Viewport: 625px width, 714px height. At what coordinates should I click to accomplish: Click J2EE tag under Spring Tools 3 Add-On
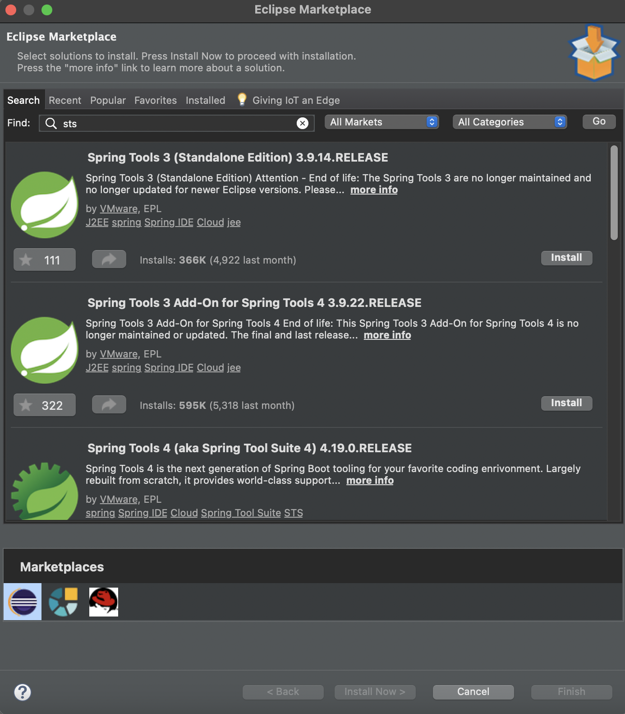97,368
